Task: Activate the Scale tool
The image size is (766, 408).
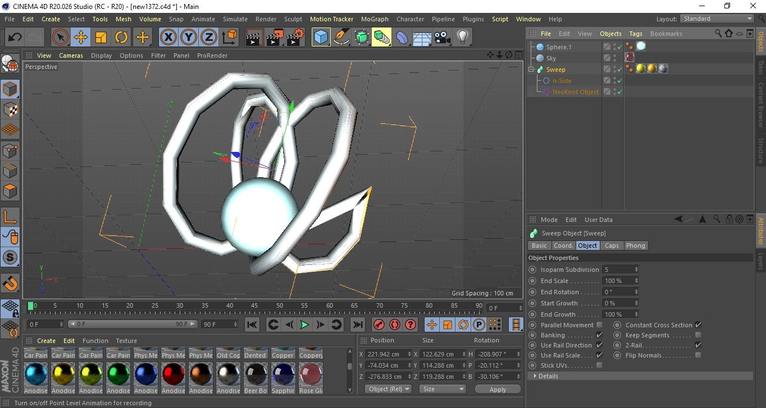Action: click(101, 38)
